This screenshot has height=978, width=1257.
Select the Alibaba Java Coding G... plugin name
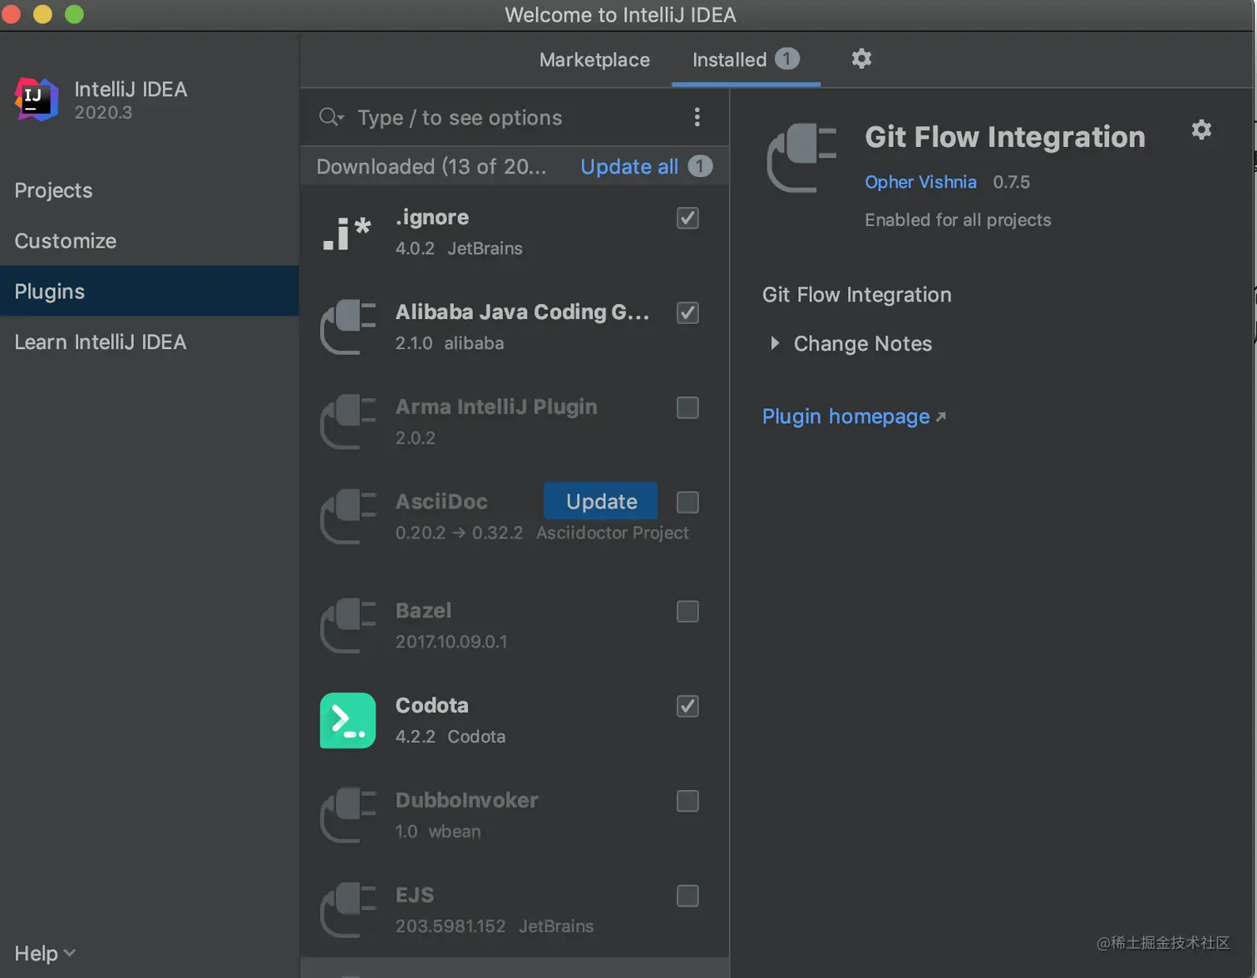[x=522, y=312]
